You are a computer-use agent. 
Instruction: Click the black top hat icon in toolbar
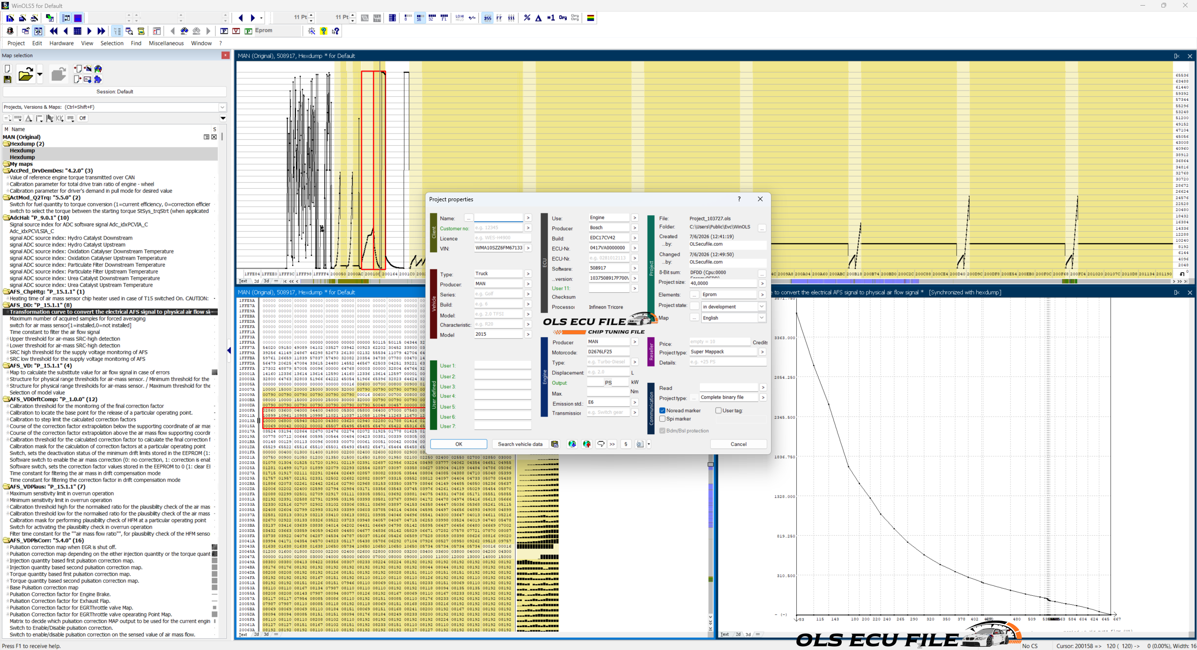pos(10,31)
